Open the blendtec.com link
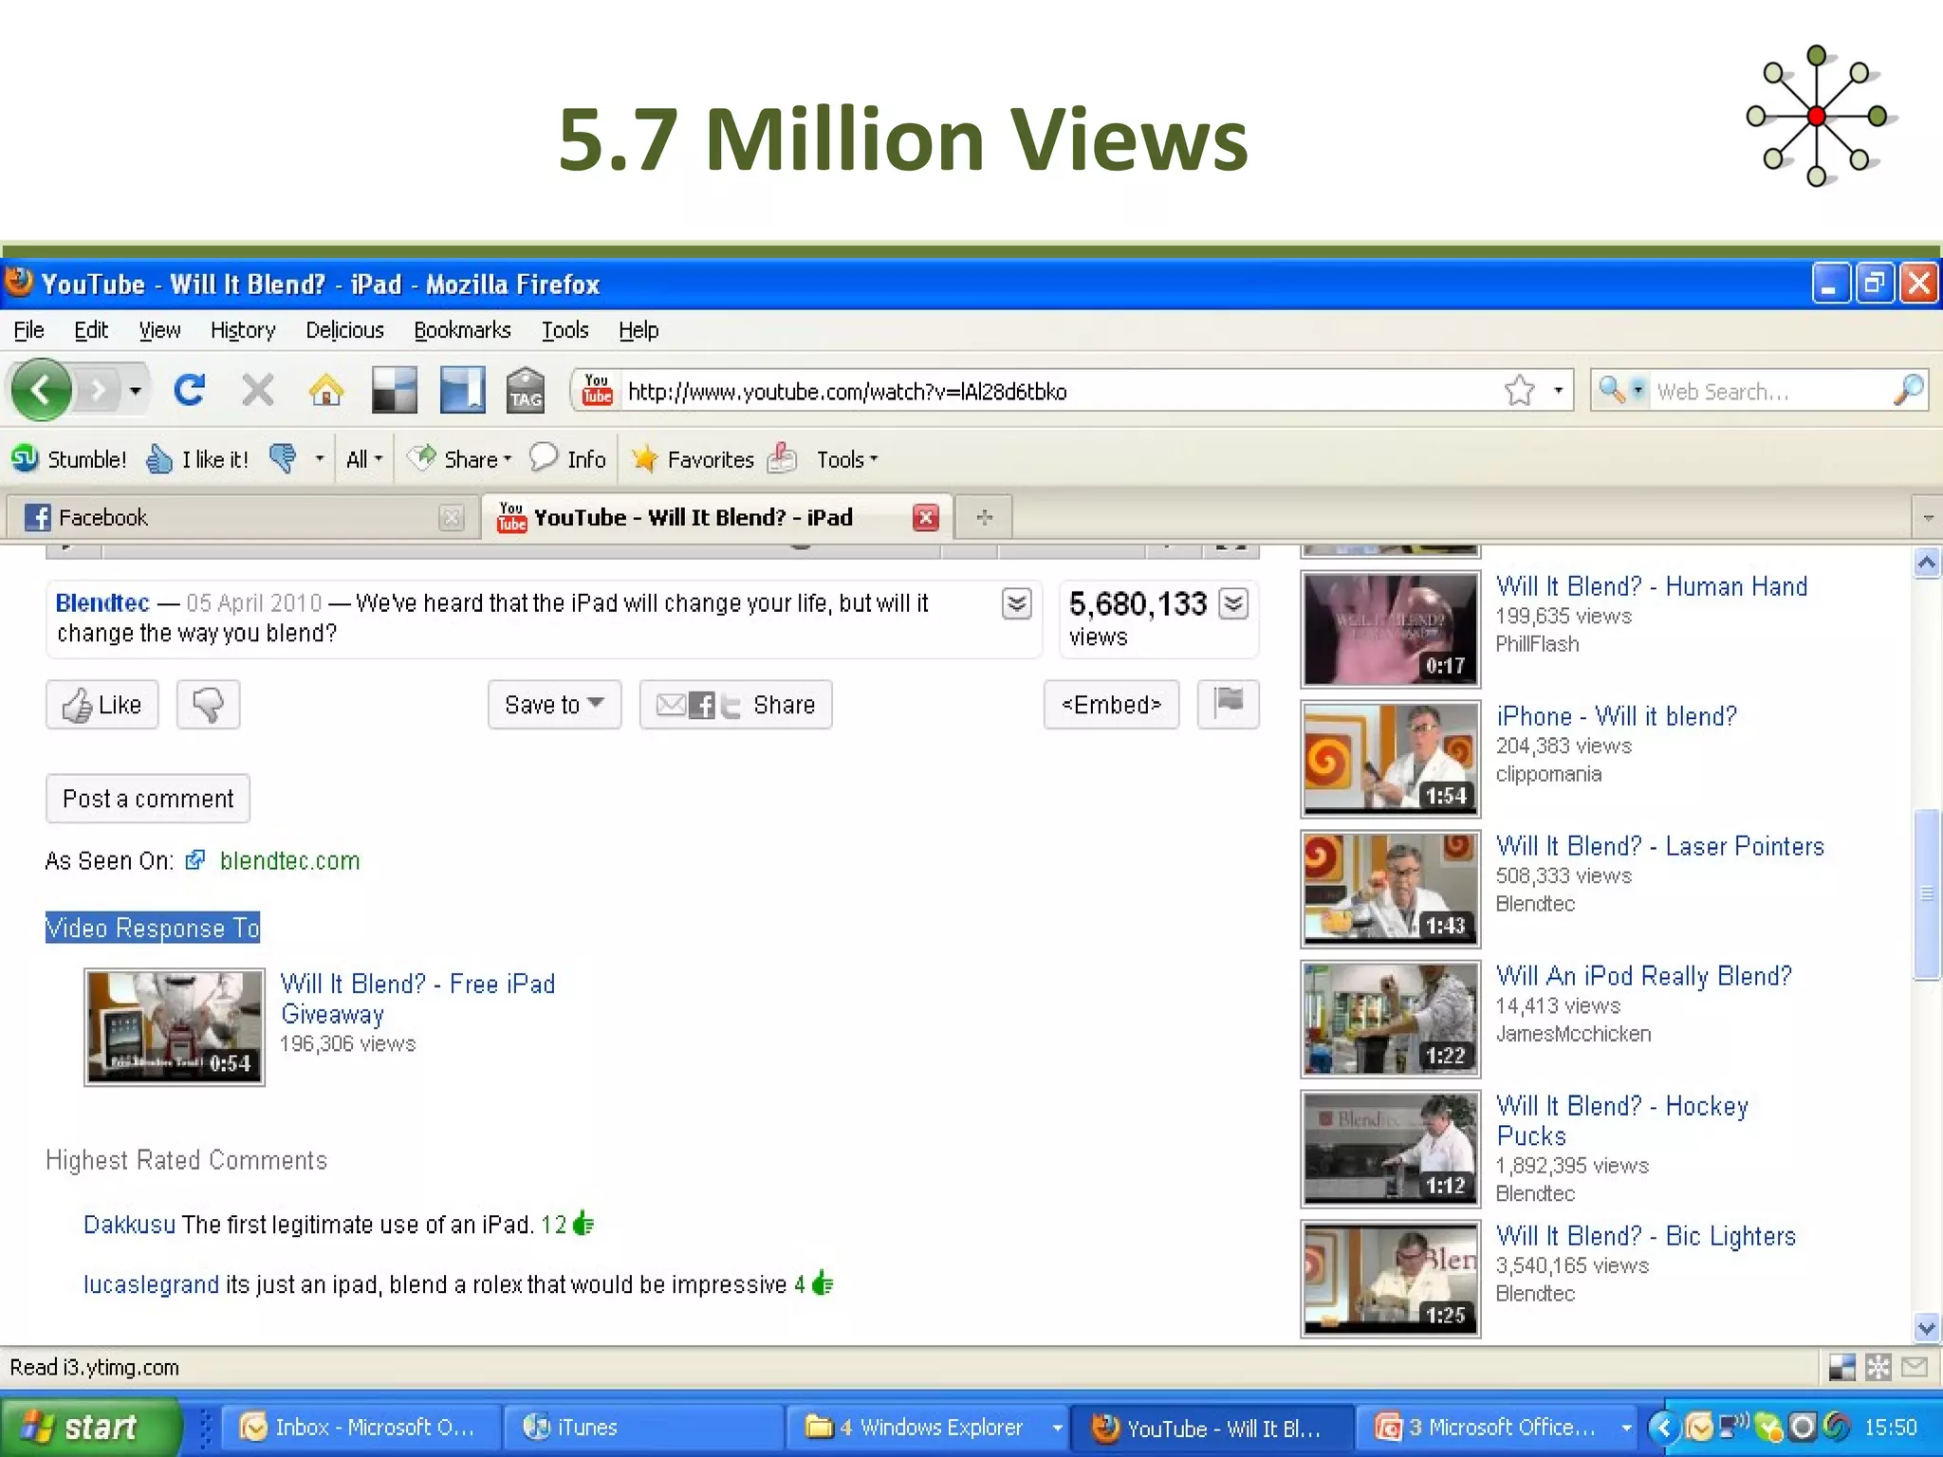Viewport: 1943px width, 1457px height. coord(289,860)
